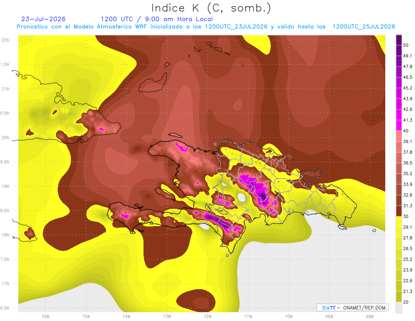Click the colorbar label "43.9"
The image size is (415, 321).
(x=408, y=99)
